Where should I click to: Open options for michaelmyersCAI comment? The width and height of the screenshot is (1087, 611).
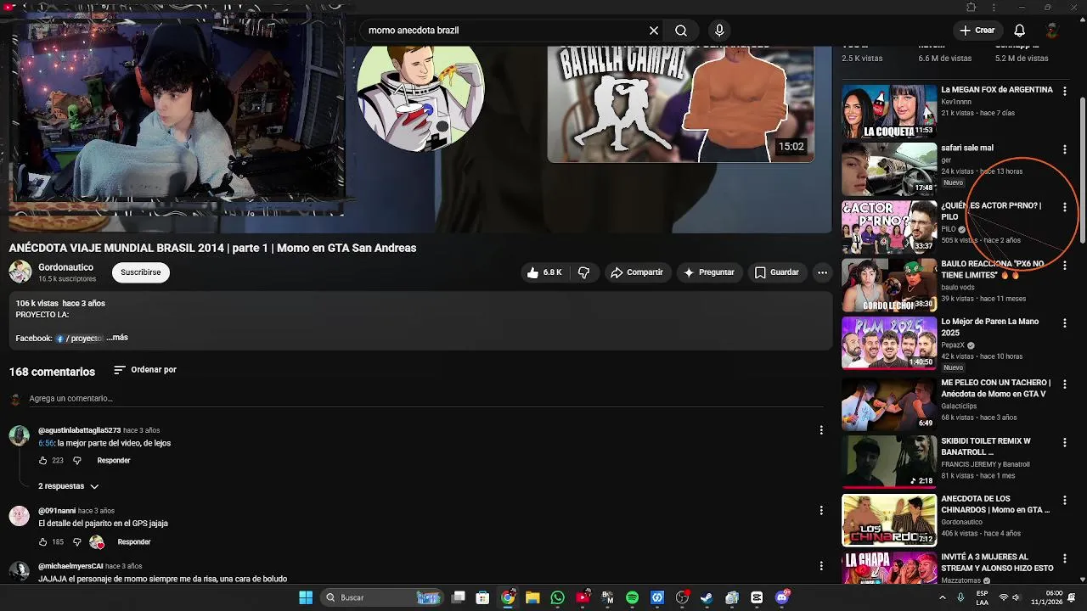[x=821, y=566]
